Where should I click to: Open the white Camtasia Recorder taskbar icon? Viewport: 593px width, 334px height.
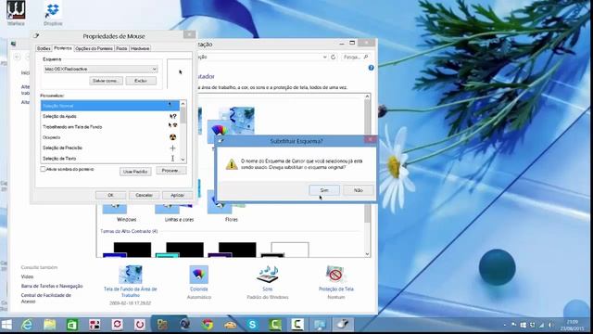tap(297, 325)
